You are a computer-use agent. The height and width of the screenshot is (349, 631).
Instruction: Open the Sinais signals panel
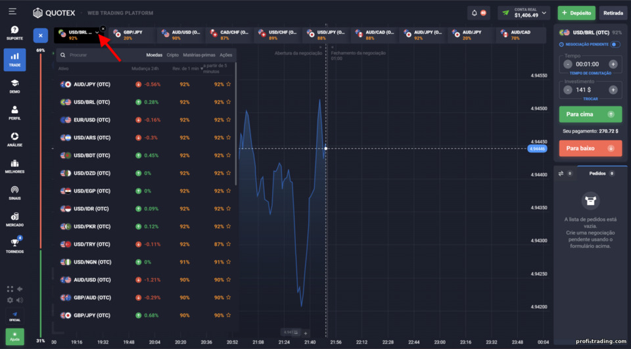click(x=14, y=193)
